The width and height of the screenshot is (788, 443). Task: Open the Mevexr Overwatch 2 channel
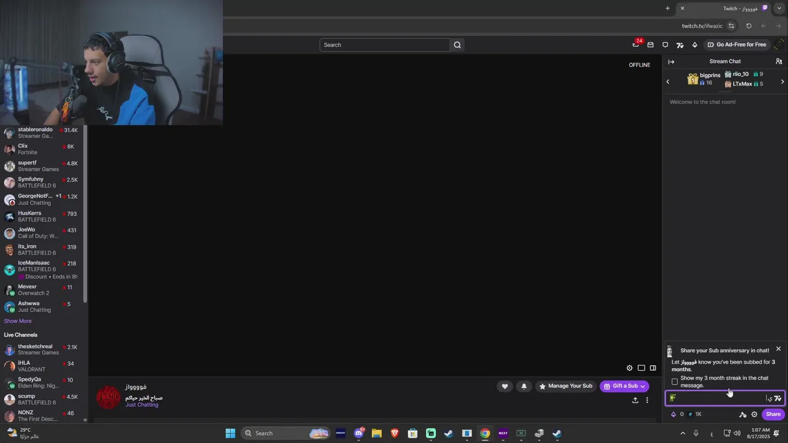pos(42,290)
